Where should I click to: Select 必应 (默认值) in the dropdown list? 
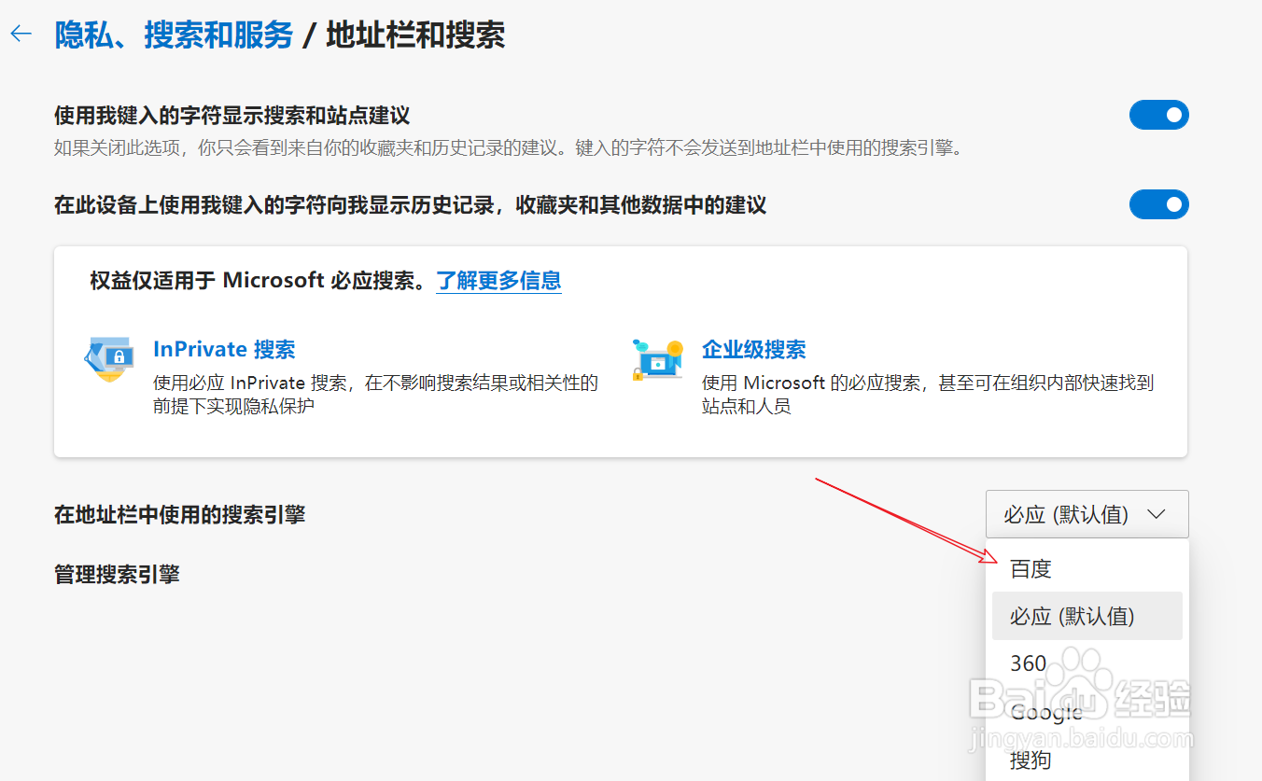pos(1087,616)
